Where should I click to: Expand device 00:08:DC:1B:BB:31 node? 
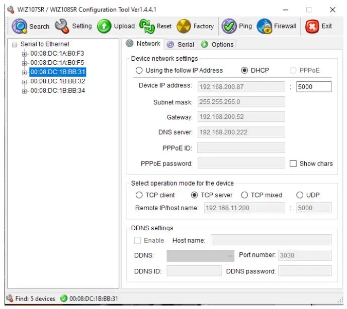click(x=24, y=73)
